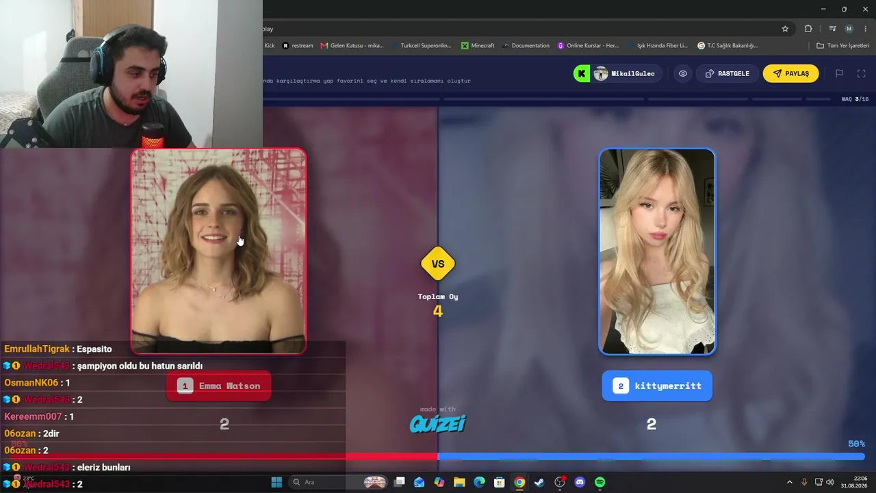Select the Emma Watson photo card

tap(219, 251)
